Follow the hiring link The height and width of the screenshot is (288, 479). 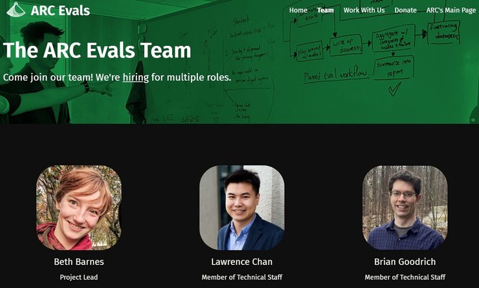pyautogui.click(x=136, y=77)
